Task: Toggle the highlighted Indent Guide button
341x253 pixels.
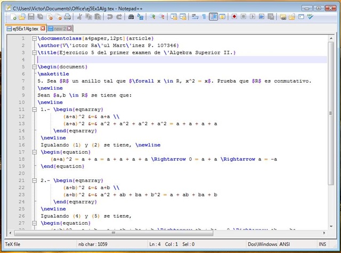Action: click(x=213, y=17)
